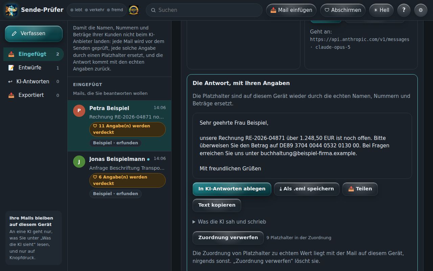433x271 pixels.
Task: Click the 'lebt' status indicator
Action: pyautogui.click(x=76, y=10)
